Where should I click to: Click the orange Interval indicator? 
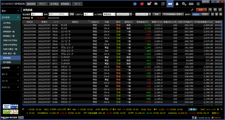[x=216, y=118]
